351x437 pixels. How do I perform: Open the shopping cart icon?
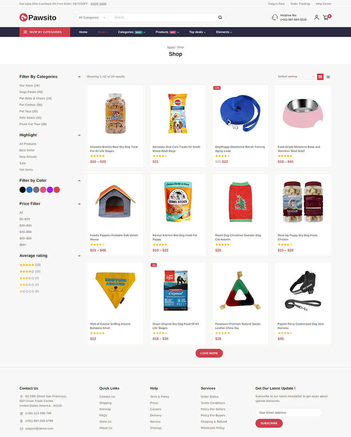point(326,17)
